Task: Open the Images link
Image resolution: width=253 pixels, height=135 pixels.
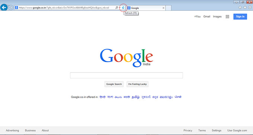Action: [x=217, y=17]
